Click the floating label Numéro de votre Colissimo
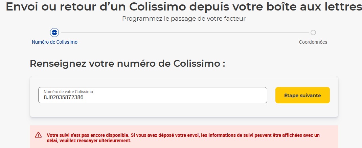This screenshot has width=362, height=148. 68,92
